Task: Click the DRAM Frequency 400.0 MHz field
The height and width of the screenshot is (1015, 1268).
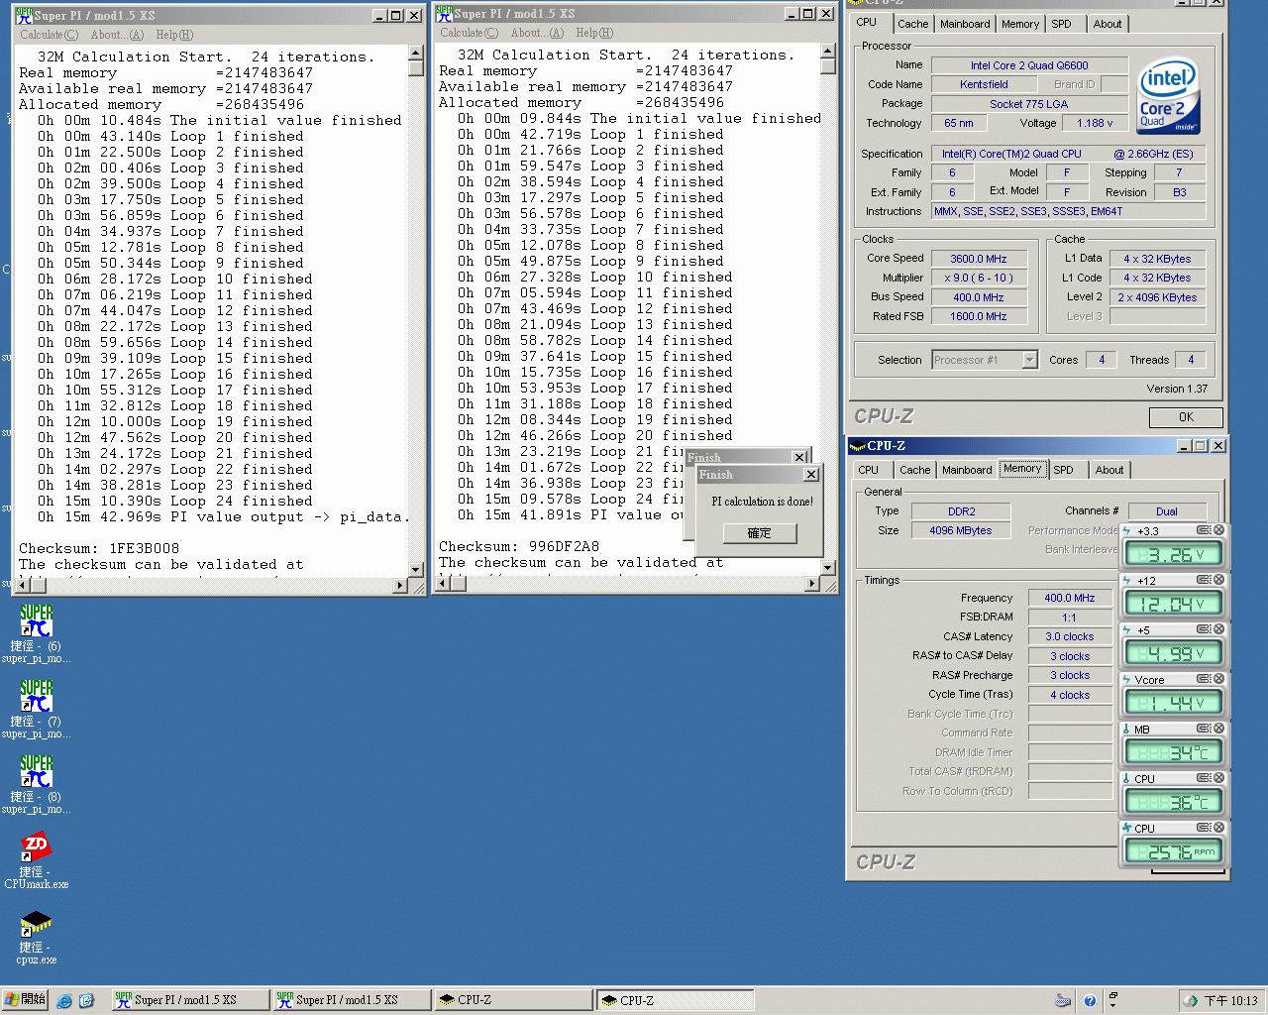Action: click(x=1070, y=598)
